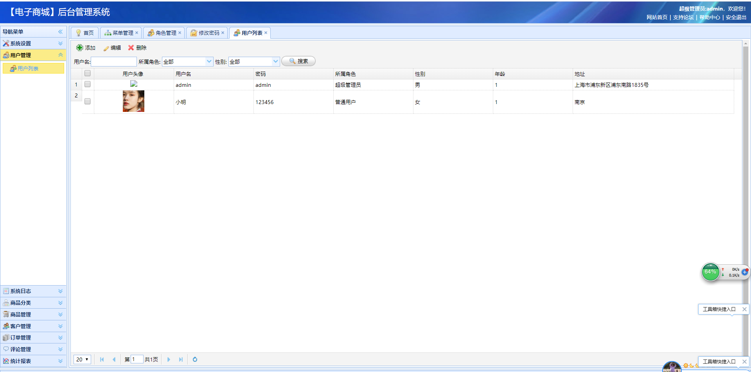This screenshot has width=751, height=372.
Task: Expand the 商品分类 section
Action: (x=60, y=303)
